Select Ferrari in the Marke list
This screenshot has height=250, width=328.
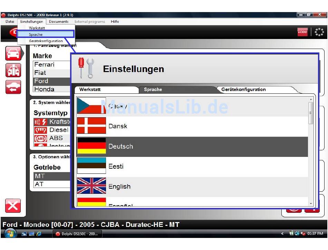[52, 64]
